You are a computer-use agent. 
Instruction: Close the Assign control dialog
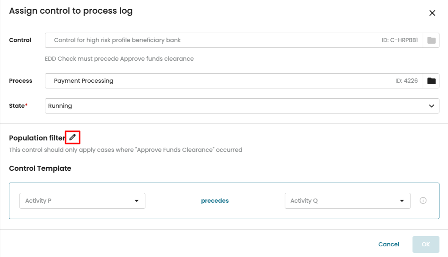[x=432, y=13]
